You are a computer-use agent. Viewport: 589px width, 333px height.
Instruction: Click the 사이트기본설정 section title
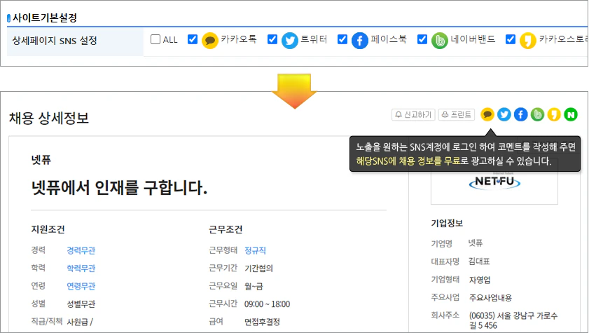[45, 18]
